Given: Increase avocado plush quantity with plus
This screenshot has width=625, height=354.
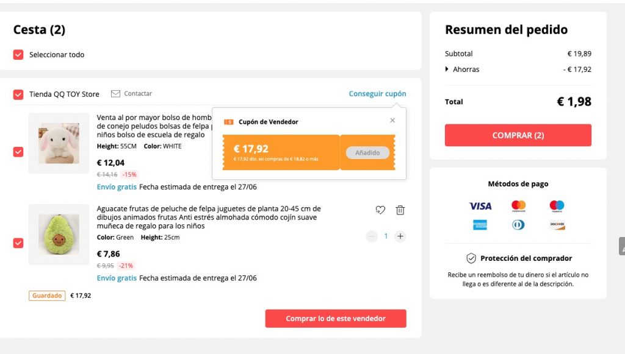Looking at the screenshot, I should point(400,236).
